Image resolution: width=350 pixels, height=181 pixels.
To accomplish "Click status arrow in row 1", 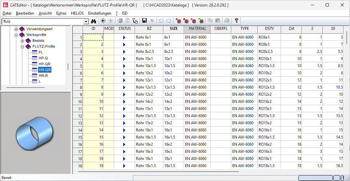I will pos(124,37).
